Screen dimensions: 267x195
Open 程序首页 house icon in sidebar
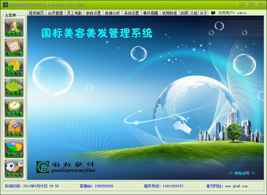(x=14, y=28)
